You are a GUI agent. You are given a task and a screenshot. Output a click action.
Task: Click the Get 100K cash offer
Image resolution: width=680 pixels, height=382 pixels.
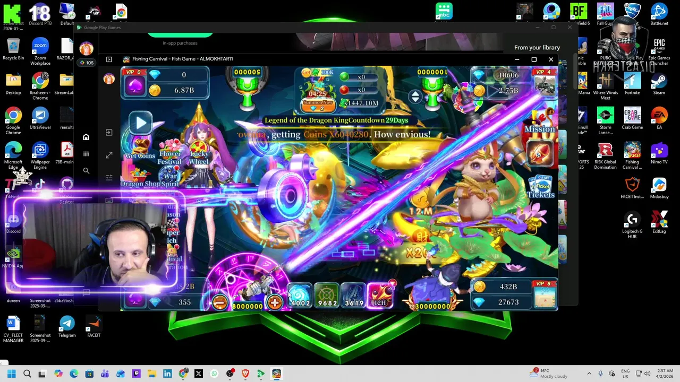[x=317, y=73]
